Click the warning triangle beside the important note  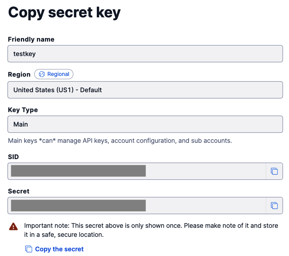(x=13, y=226)
